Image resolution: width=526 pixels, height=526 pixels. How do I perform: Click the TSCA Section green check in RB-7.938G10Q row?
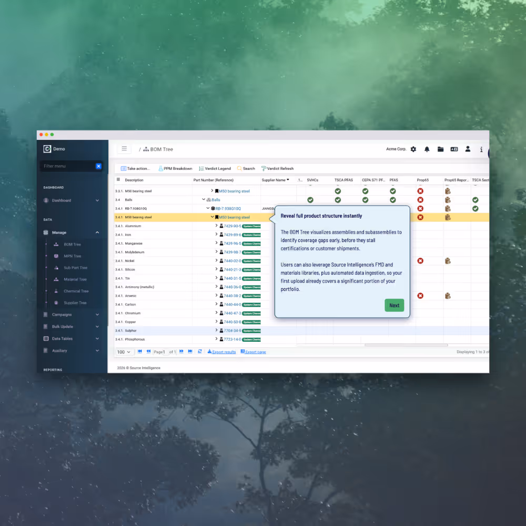476,209
